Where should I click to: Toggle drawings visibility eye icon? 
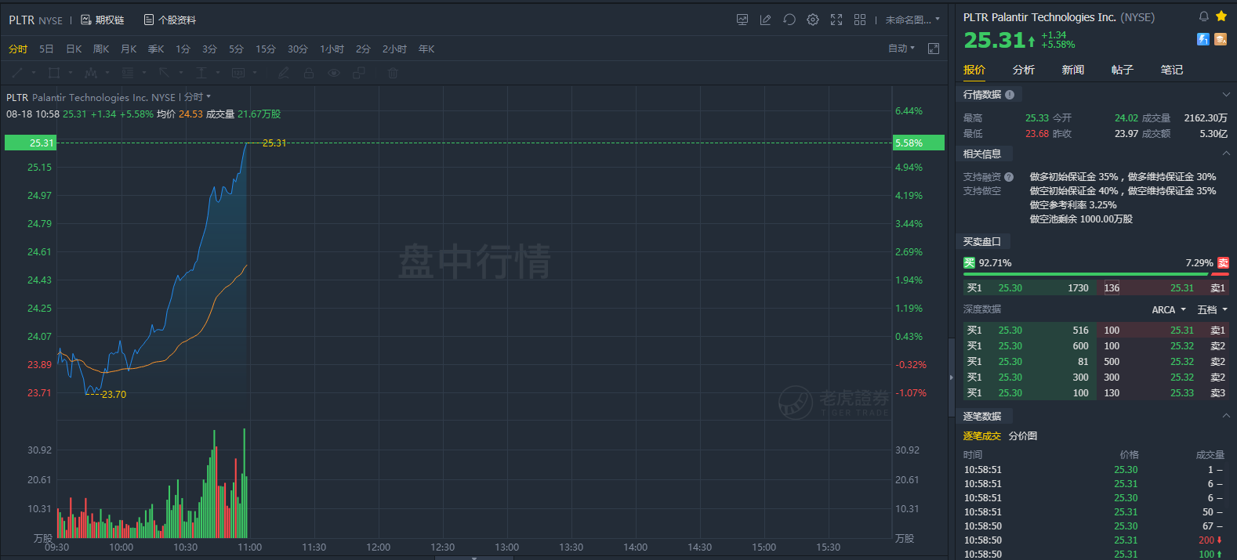click(334, 73)
